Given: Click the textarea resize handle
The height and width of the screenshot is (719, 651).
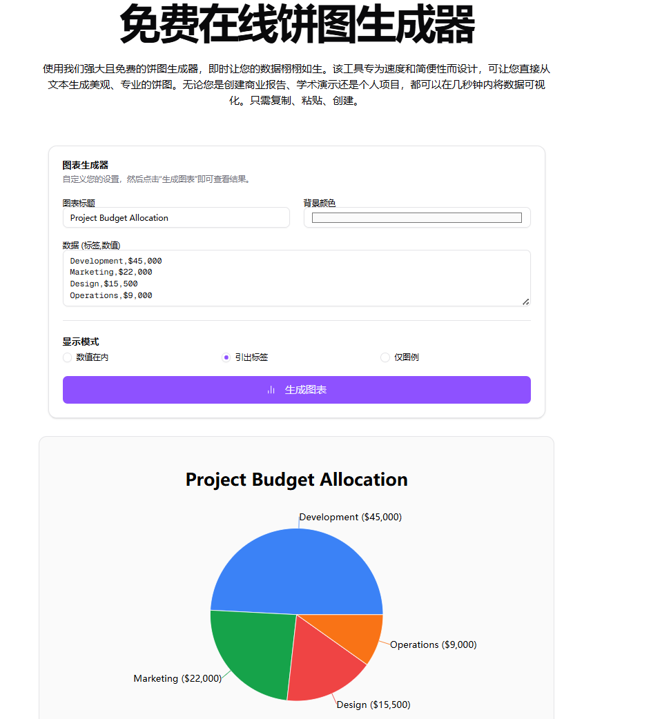Looking at the screenshot, I should [527, 300].
